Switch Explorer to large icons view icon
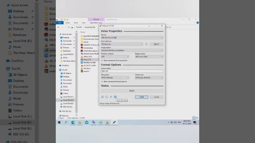Viewport: 255px width, 143px height. pyautogui.click(x=197, y=118)
